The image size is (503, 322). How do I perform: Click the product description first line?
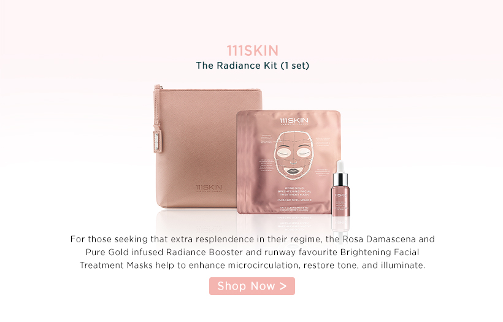(x=253, y=239)
